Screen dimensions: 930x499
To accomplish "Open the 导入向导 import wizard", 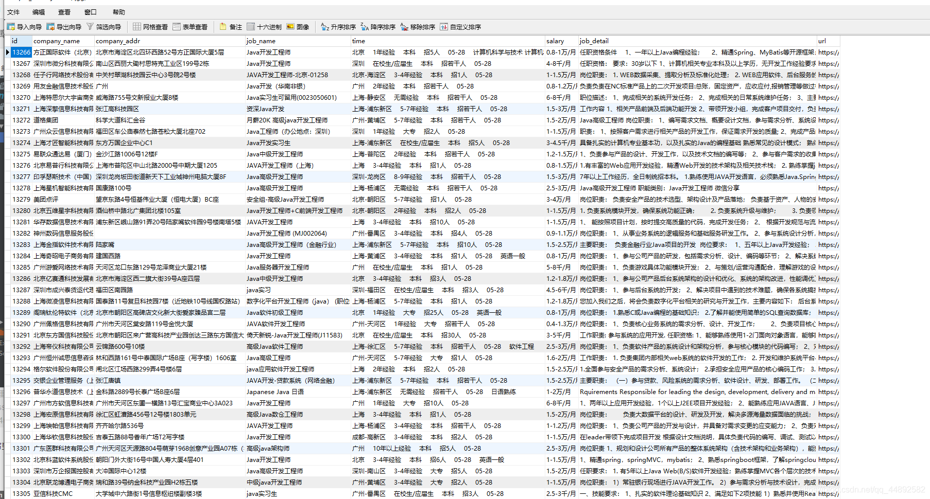I will (x=24, y=27).
